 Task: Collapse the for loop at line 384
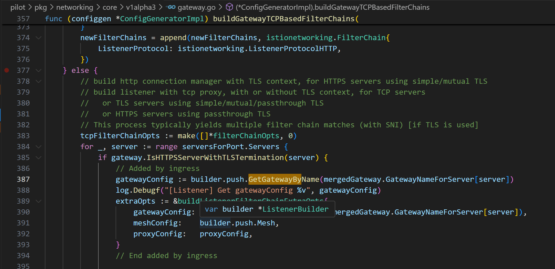[39, 147]
